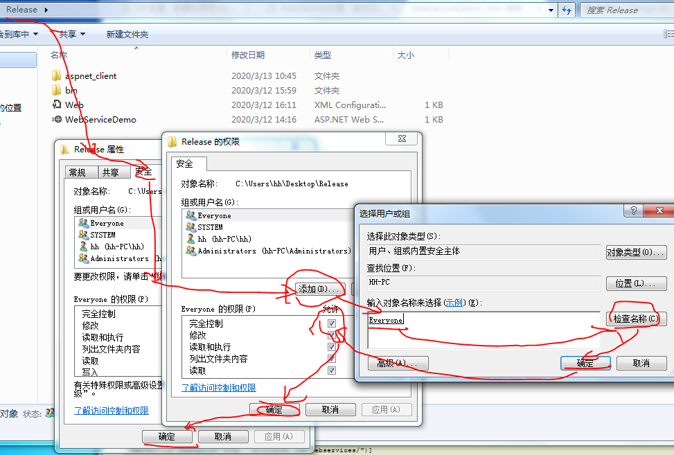Click the Search Release box

(x=628, y=10)
